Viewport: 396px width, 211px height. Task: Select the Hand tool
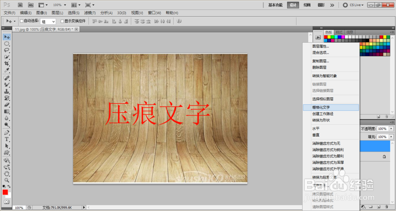tap(7, 173)
